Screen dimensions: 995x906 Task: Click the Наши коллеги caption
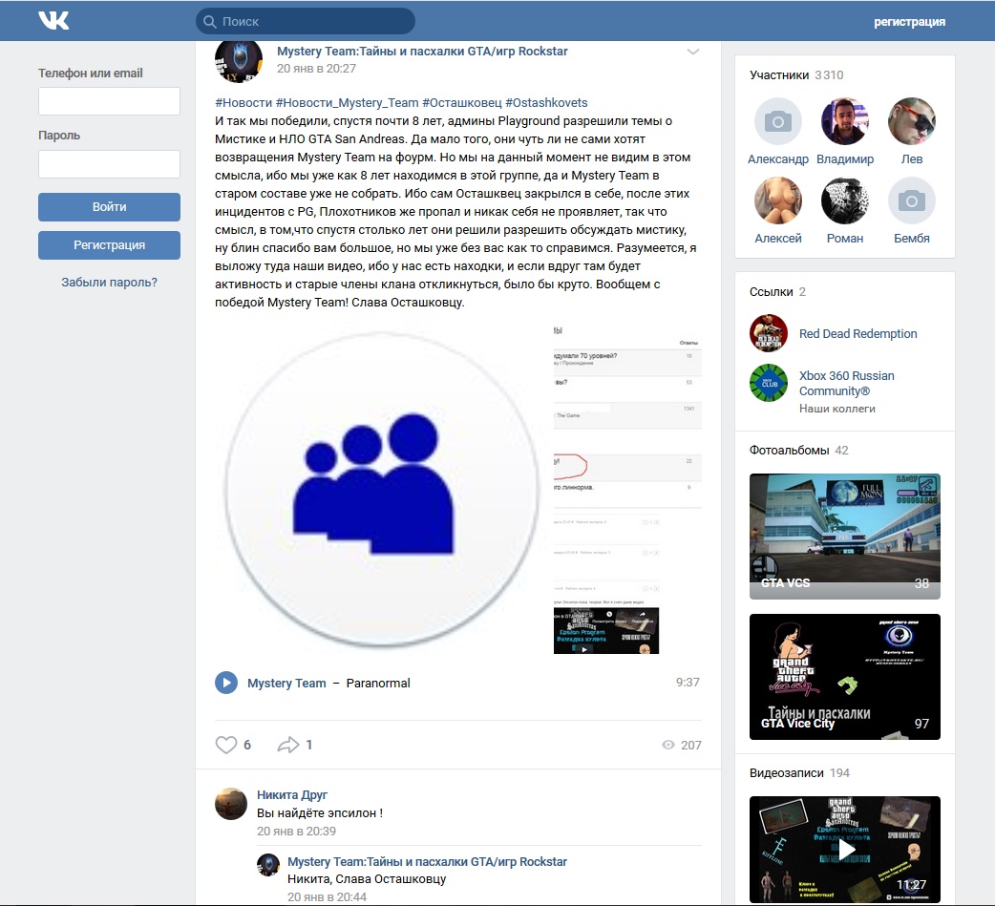[837, 410]
